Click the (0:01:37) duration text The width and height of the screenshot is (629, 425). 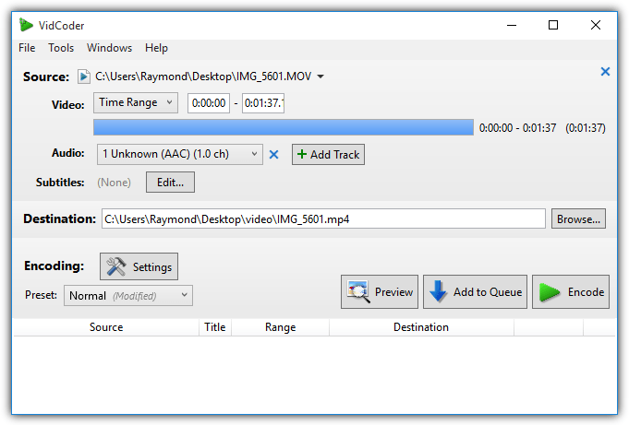pyautogui.click(x=586, y=128)
